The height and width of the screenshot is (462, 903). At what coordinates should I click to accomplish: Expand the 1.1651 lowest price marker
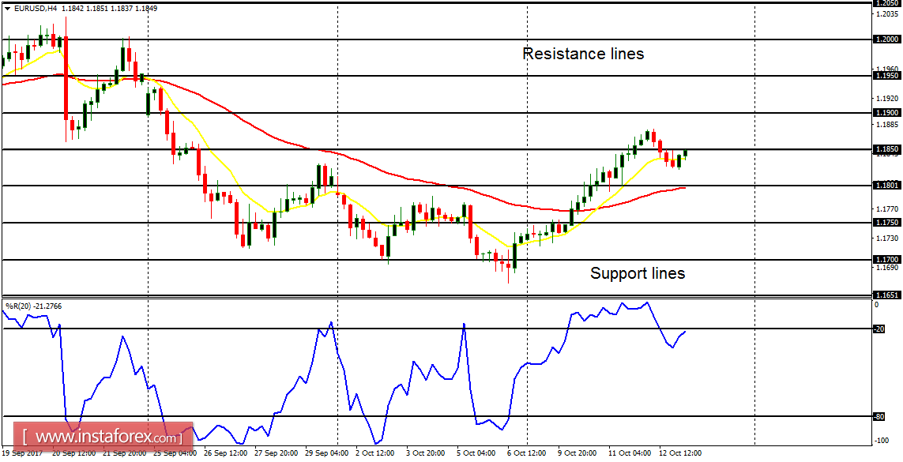point(886,293)
